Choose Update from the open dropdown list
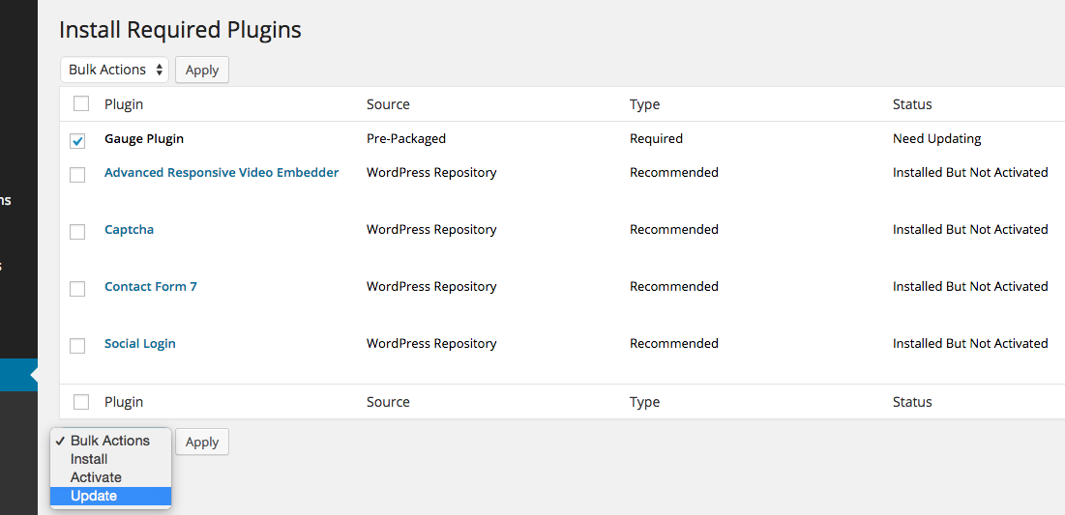 coord(110,496)
